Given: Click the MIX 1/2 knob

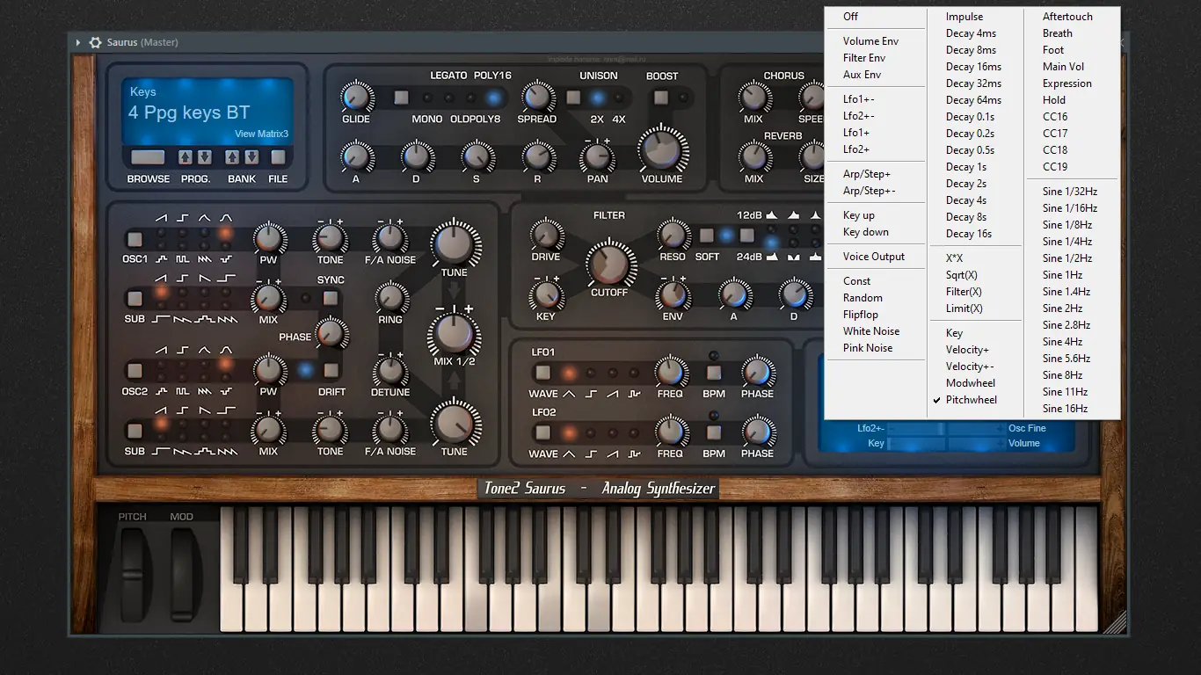Looking at the screenshot, I should 454,335.
